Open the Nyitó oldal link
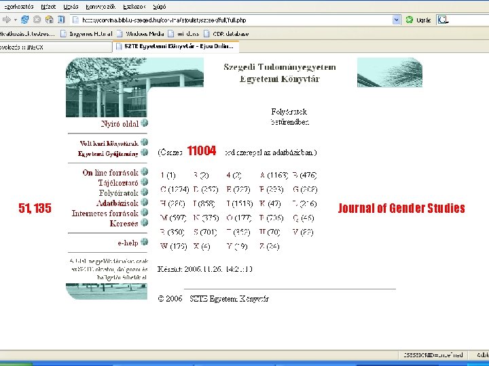489x366 pixels. (120, 124)
